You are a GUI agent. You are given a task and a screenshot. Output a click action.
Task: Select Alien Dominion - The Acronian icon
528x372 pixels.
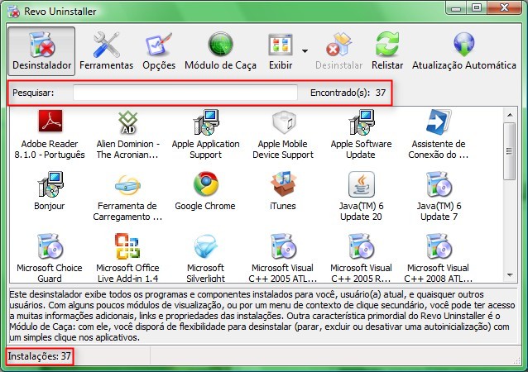127,122
